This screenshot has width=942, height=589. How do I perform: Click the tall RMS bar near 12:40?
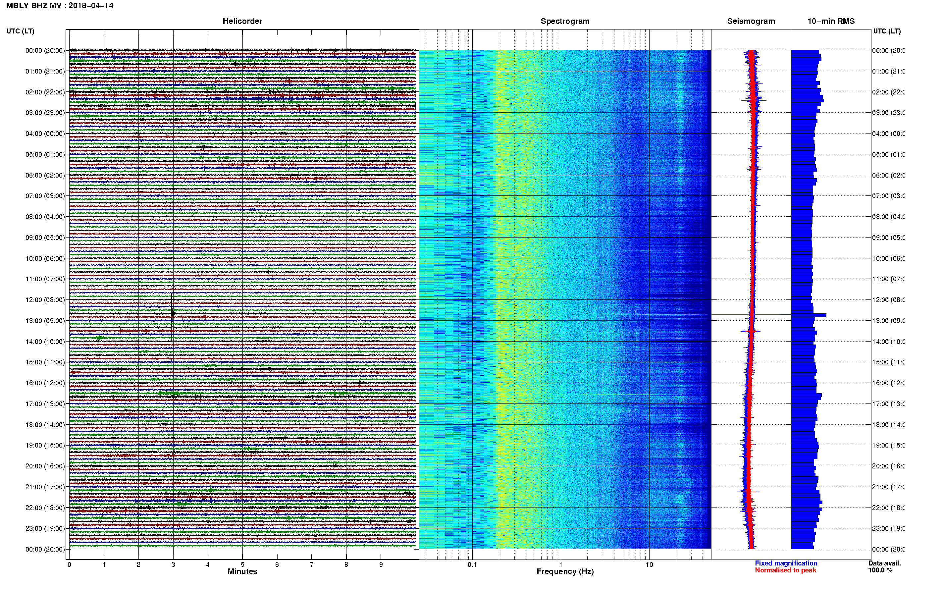809,315
